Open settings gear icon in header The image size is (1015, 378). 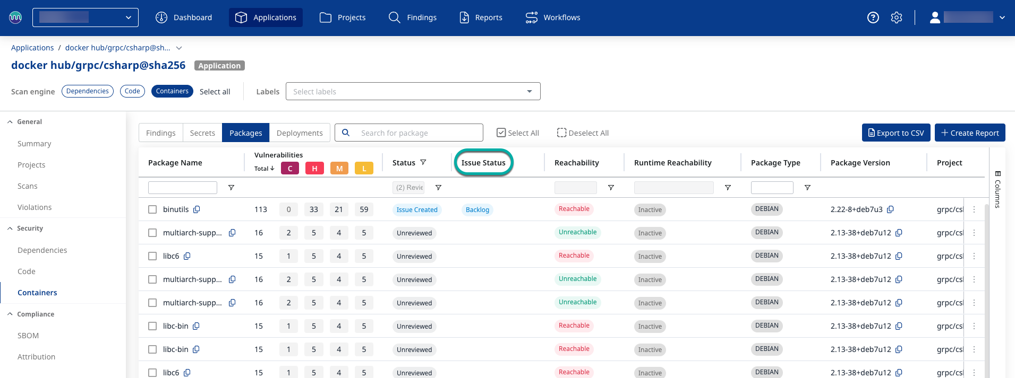(x=897, y=17)
